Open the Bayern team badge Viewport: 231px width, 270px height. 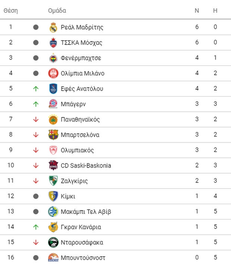pos(53,104)
